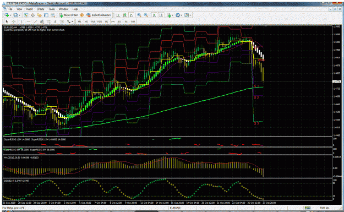Open the Charts menu
This screenshot has width=344, height=212.
[x=40, y=9]
